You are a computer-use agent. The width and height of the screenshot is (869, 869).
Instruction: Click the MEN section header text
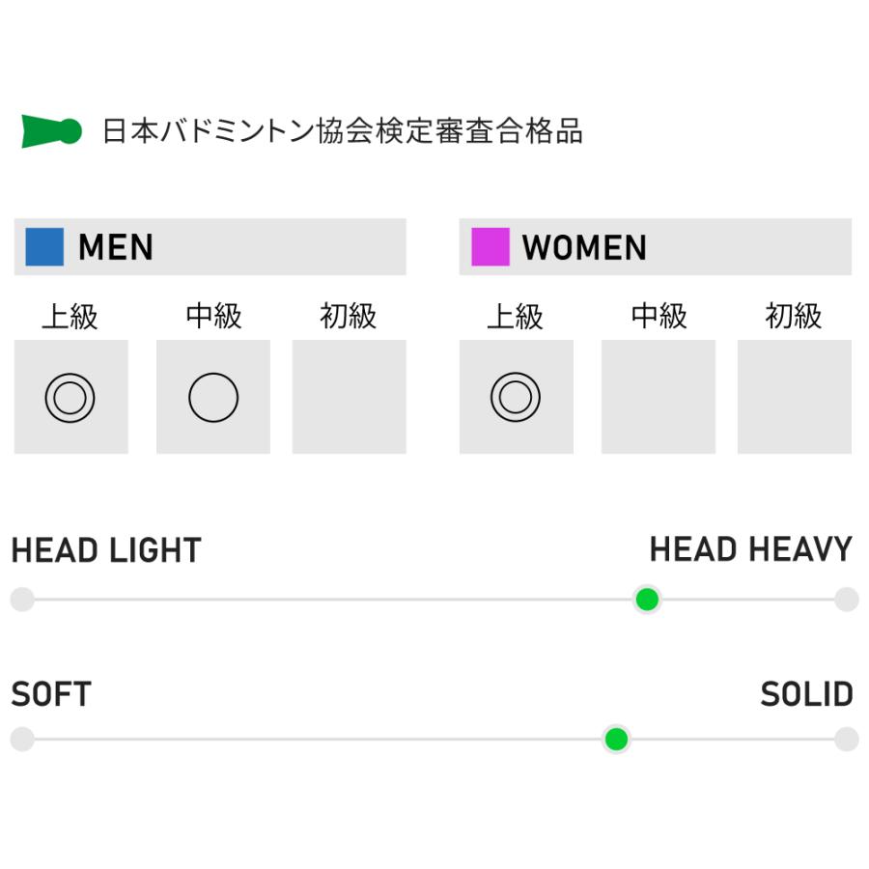(x=116, y=248)
